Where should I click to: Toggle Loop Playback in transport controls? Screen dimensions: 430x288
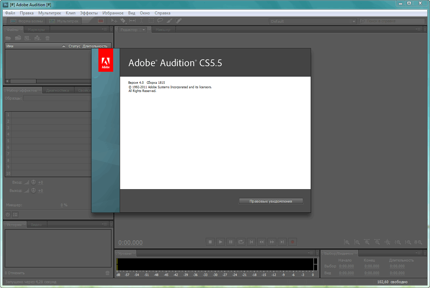coord(241,242)
